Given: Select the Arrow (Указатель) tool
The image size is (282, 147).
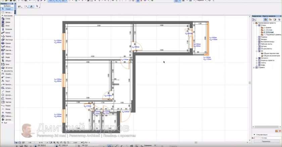Looking at the screenshot, I should point(7,9).
